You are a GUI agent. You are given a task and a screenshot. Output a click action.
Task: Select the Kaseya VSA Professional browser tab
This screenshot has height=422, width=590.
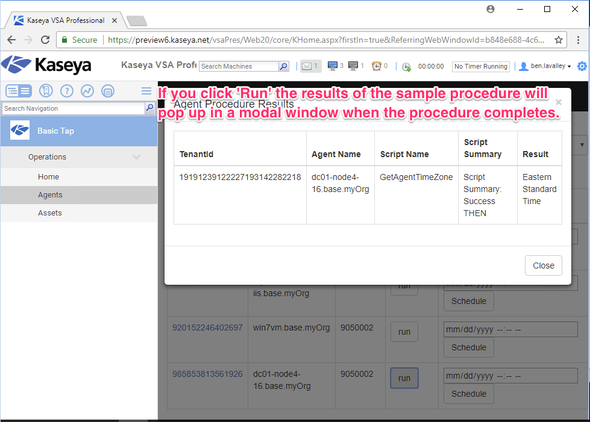(x=66, y=20)
